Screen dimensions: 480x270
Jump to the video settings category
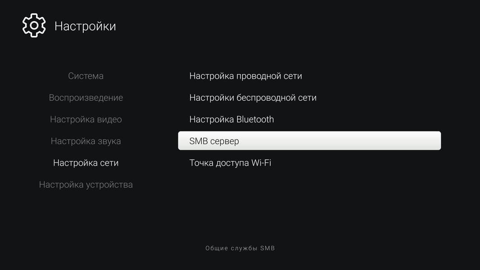pos(86,119)
